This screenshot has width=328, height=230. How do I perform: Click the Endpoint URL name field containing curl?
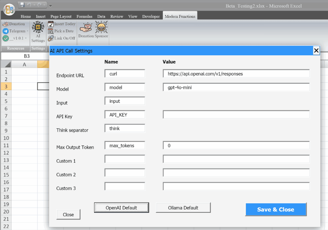[125, 74]
